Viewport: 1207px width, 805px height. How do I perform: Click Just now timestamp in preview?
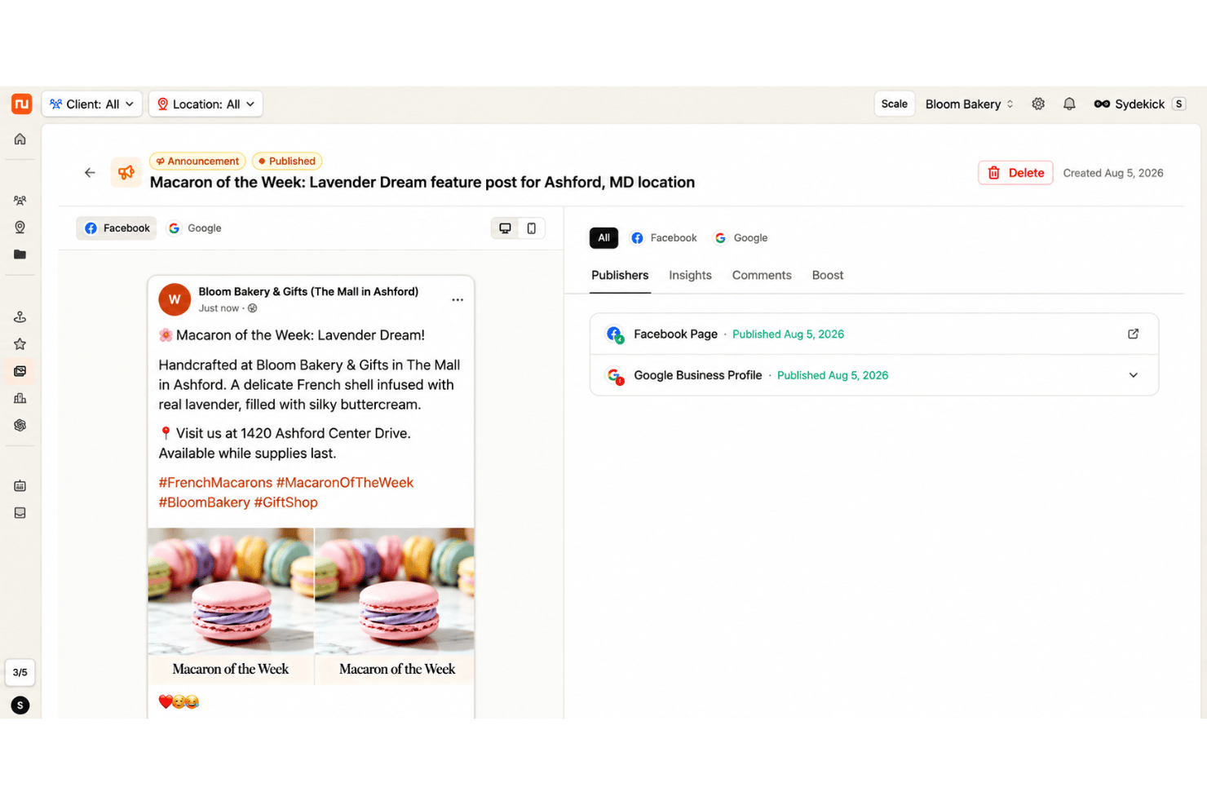click(219, 308)
